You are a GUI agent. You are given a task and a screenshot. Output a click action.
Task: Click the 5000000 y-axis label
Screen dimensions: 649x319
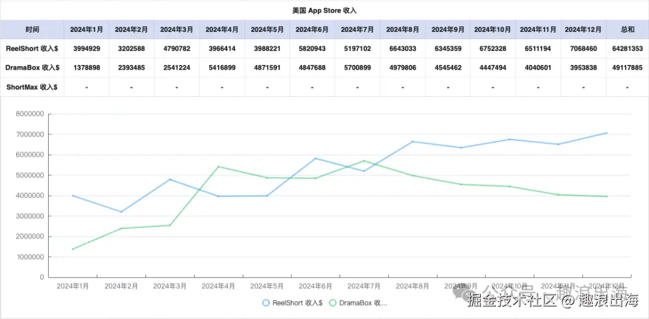pos(30,175)
